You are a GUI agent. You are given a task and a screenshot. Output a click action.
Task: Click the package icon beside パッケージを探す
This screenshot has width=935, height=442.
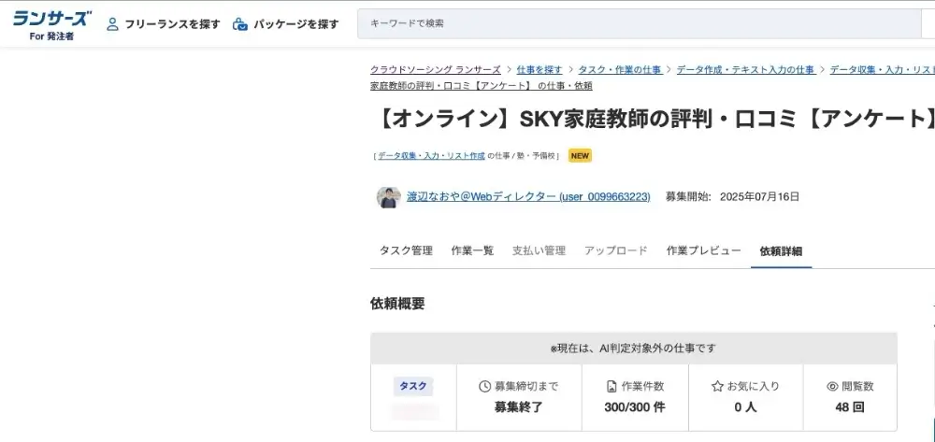point(239,24)
